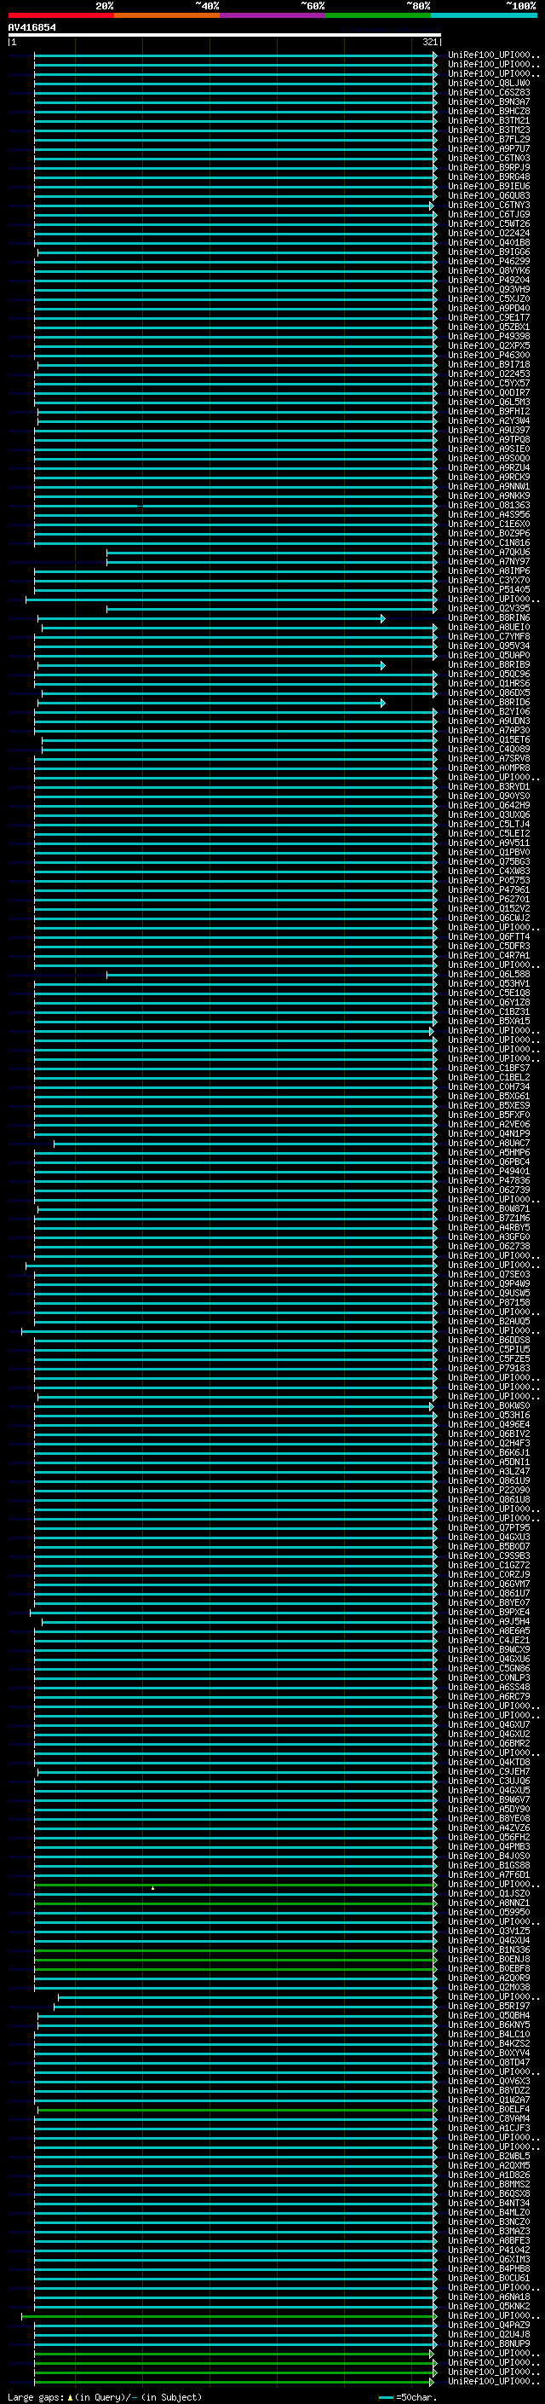Select the UniRef100_Q5UAP0 label
This screenshot has height=2404, width=545.
tap(489, 656)
